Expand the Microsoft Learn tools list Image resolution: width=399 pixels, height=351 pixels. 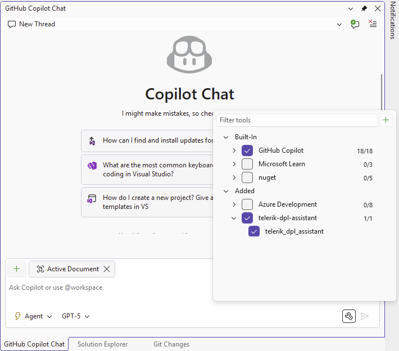(x=234, y=164)
